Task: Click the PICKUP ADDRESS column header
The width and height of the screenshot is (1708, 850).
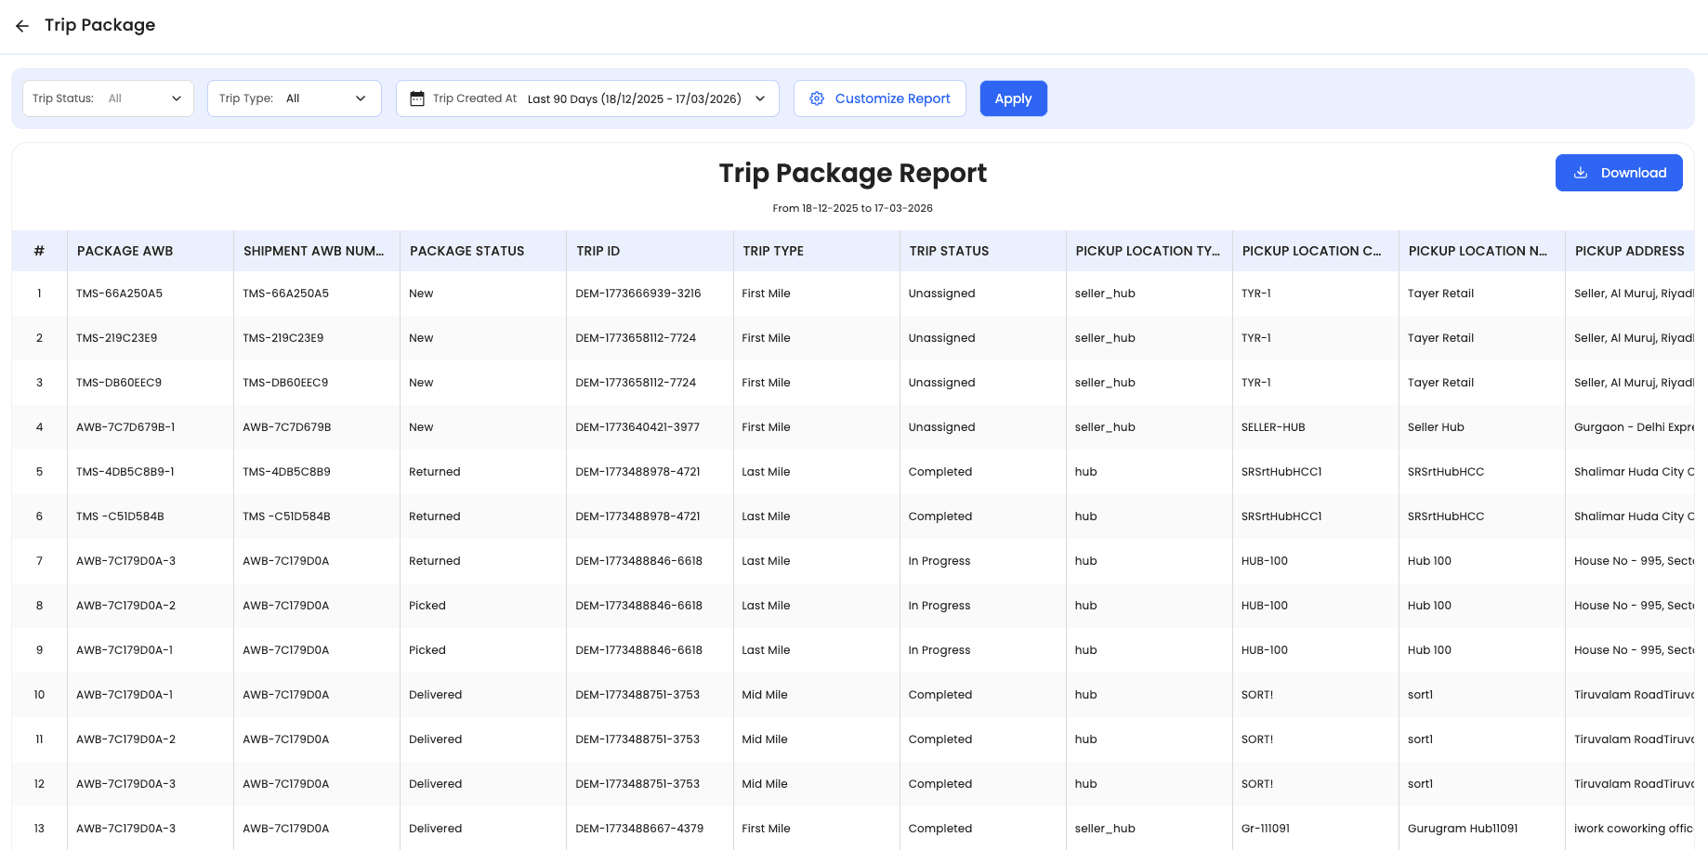Action: pos(1629,251)
